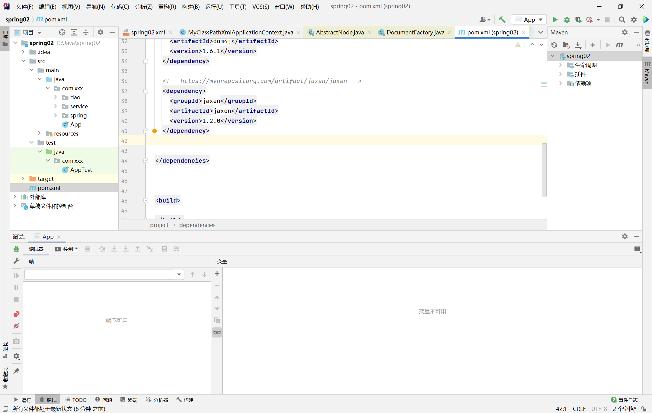Click Select Opened File target icon
Image resolution: width=652 pixels, height=413 pixels.
(x=62, y=32)
